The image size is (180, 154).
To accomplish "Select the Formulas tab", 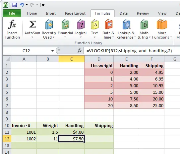I will point(102,13).
